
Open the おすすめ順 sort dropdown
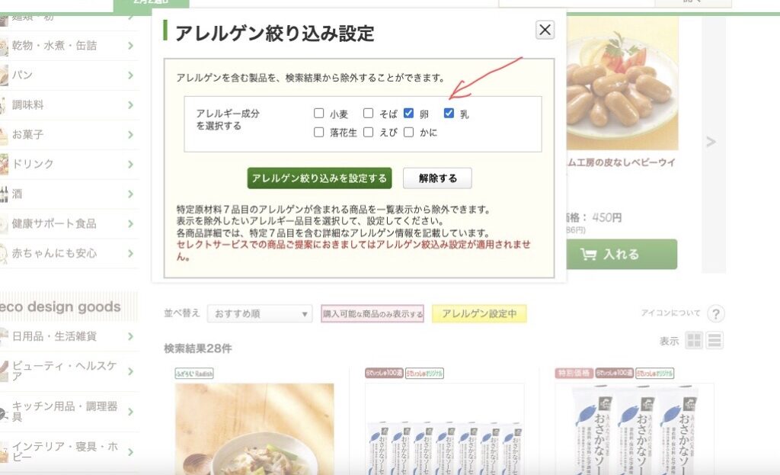260,313
